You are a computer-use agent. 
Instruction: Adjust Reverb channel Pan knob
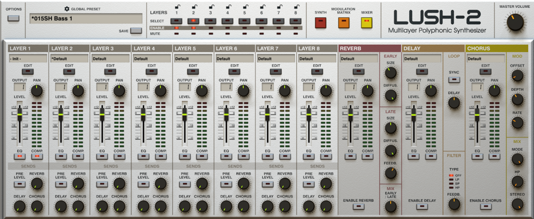pos(367,91)
